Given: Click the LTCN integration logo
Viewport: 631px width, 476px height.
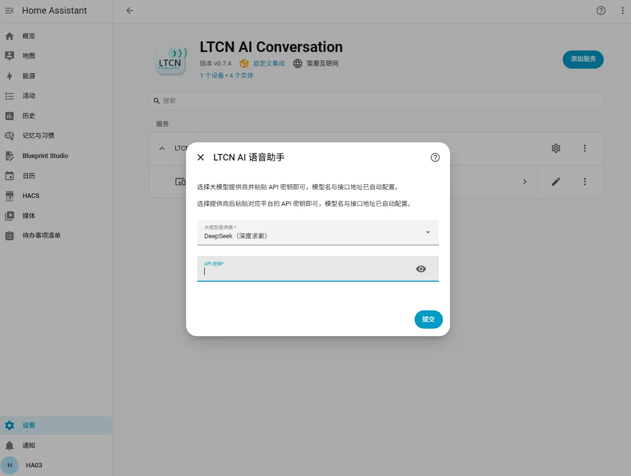Looking at the screenshot, I should (170, 60).
